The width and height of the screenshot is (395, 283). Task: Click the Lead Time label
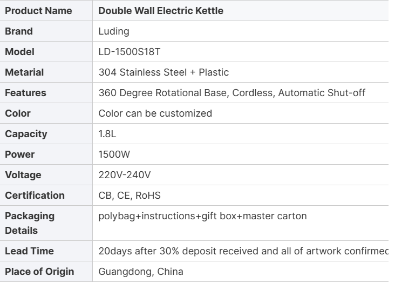(30, 251)
